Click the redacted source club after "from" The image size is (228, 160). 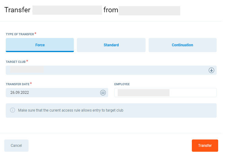click(x=149, y=10)
